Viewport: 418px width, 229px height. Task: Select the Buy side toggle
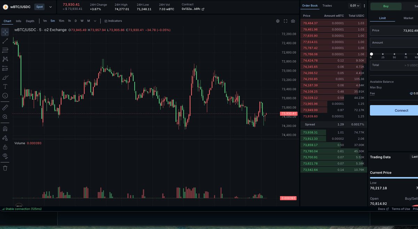(386, 6)
